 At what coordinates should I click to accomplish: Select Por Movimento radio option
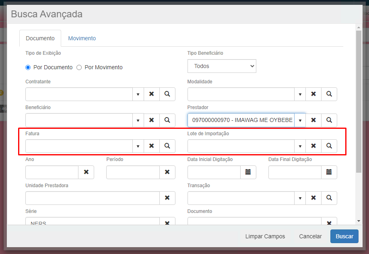point(79,68)
